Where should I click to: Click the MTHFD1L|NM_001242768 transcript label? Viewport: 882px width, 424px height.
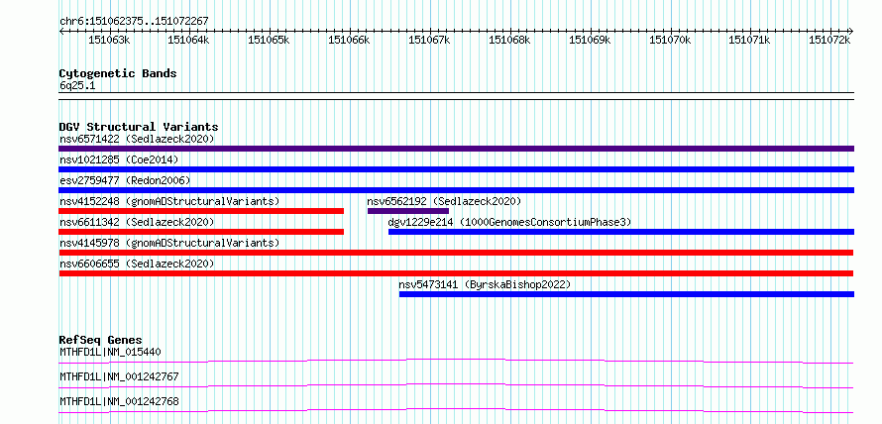[119, 401]
